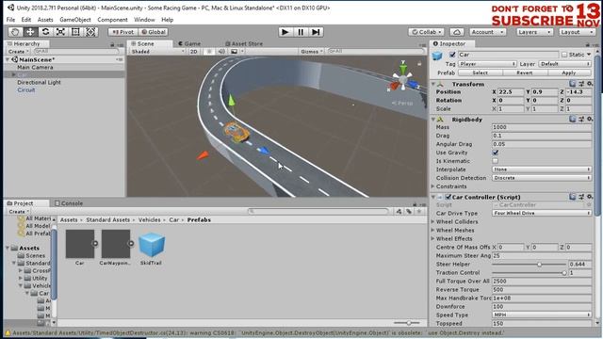Open the Account button
Screen dimensions: 603x339
pos(487,32)
